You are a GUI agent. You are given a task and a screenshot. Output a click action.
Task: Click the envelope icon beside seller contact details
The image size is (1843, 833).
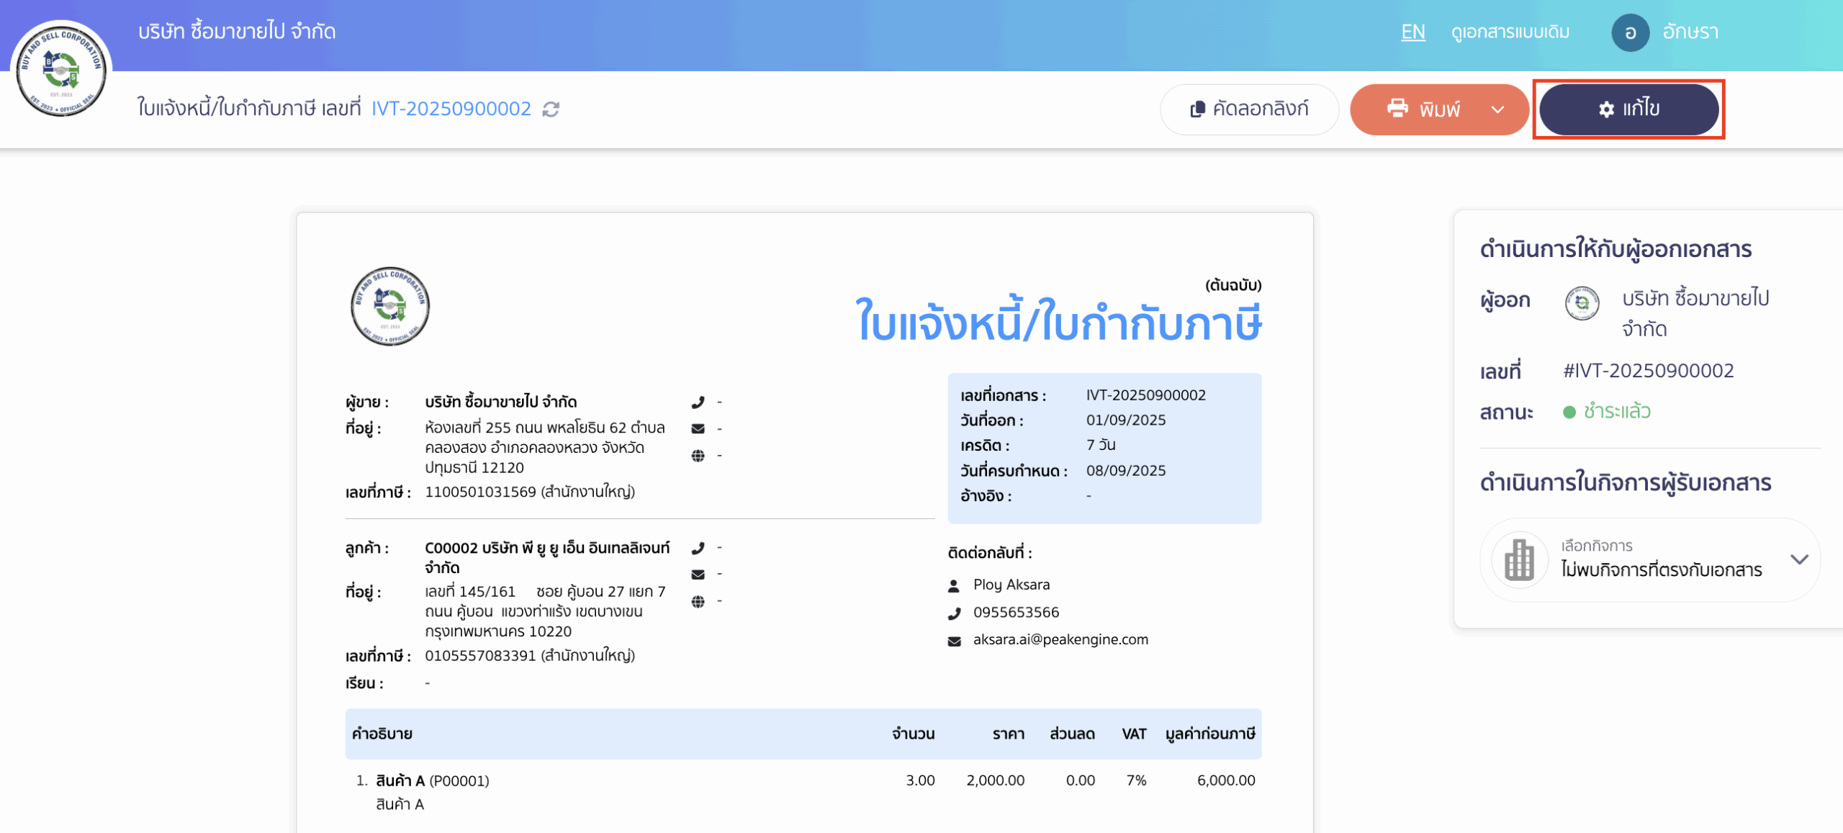(697, 428)
